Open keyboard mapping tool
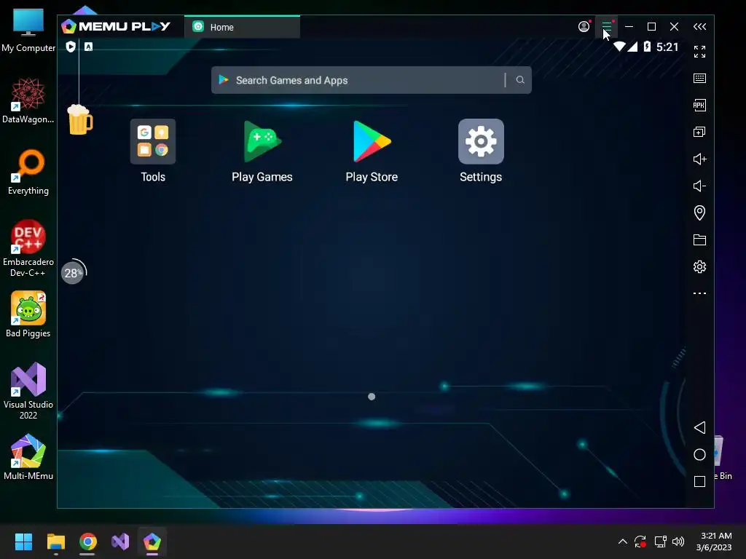 [699, 79]
